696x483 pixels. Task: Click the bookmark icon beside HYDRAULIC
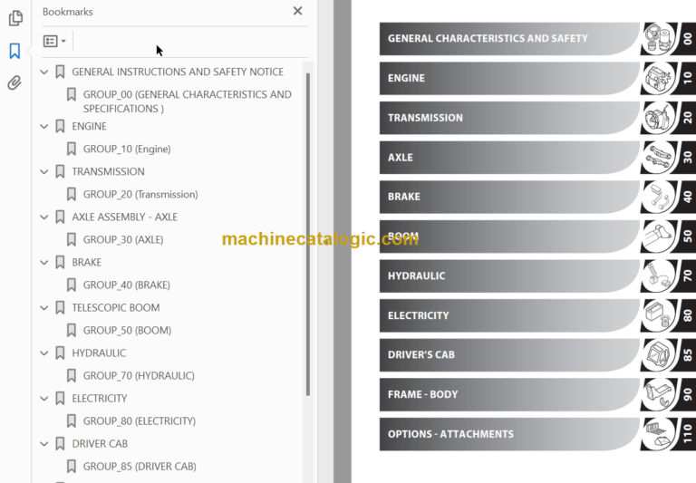60,353
